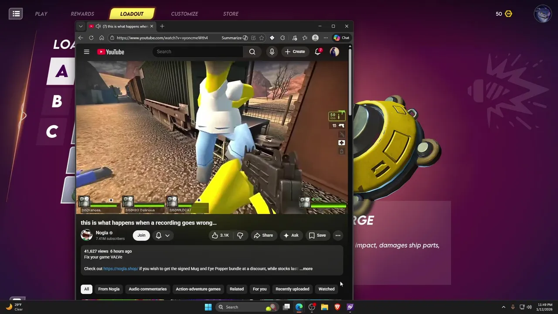
Task: Like the video with 3.1K likes
Action: [221, 235]
